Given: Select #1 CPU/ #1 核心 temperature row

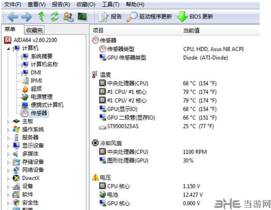Looking at the screenshot, I should [175, 92].
